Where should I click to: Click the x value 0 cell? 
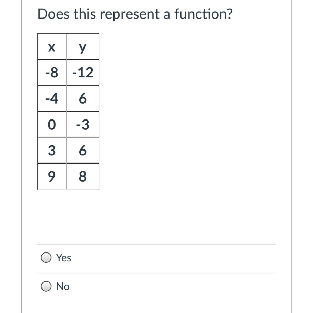tap(52, 124)
